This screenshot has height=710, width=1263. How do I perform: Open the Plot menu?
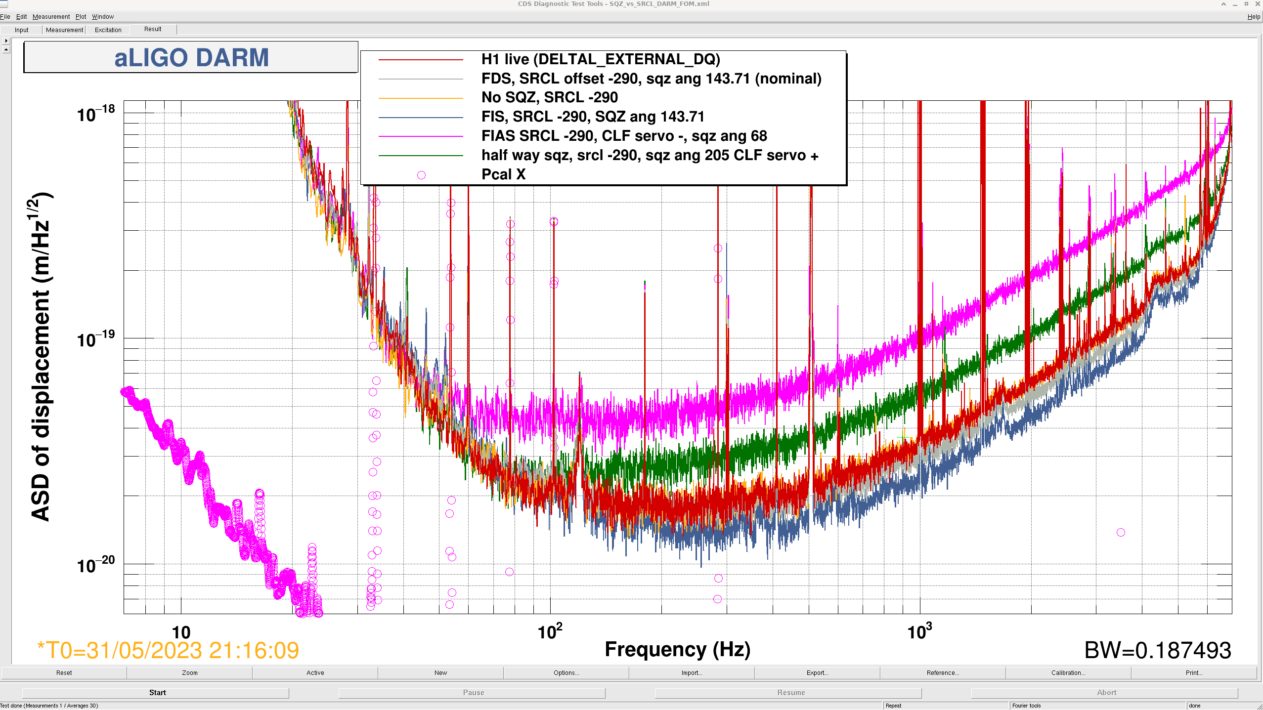pos(81,16)
